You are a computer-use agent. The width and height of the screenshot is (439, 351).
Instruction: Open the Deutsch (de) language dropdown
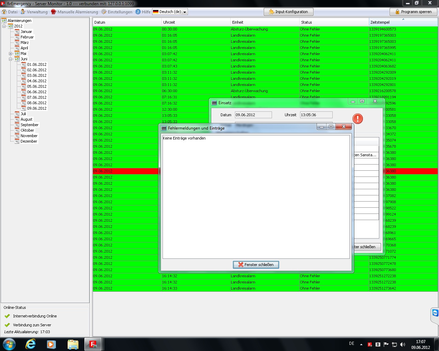click(170, 12)
